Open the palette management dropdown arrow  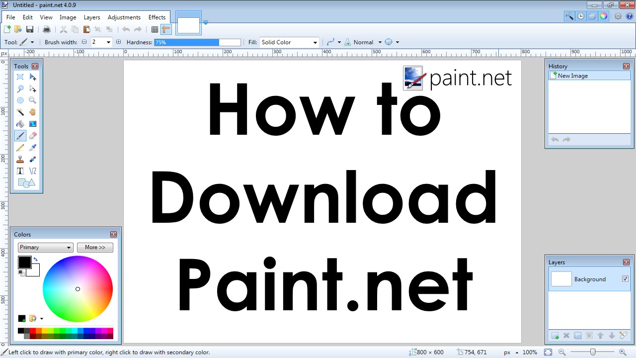(x=42, y=319)
